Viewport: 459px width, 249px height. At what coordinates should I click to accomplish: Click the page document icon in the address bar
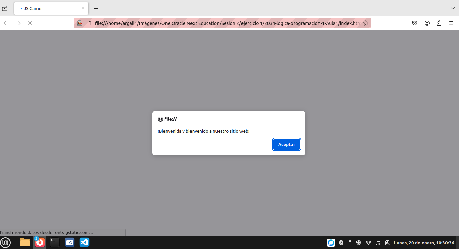[89, 23]
